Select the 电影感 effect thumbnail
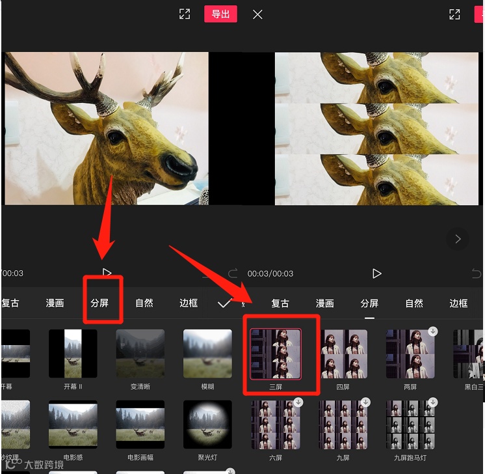 click(73, 425)
